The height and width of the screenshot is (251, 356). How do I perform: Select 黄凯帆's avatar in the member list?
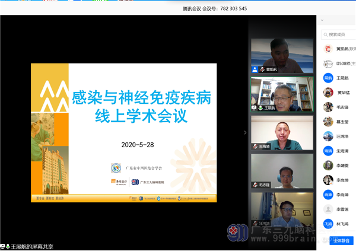tap(328, 49)
